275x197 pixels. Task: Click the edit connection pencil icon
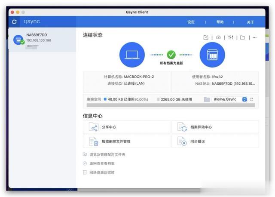pyautogui.click(x=206, y=37)
